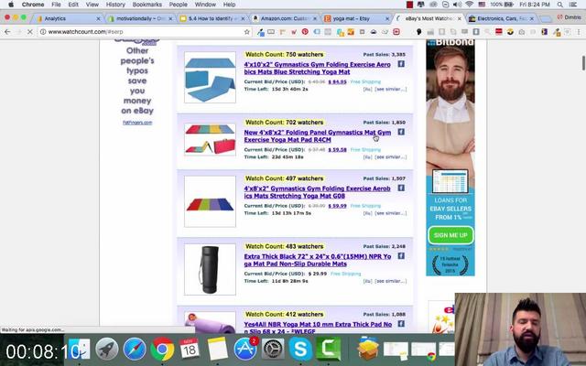Click the page vertical scrollbar thumb
The image size is (586, 366).
click(x=583, y=62)
